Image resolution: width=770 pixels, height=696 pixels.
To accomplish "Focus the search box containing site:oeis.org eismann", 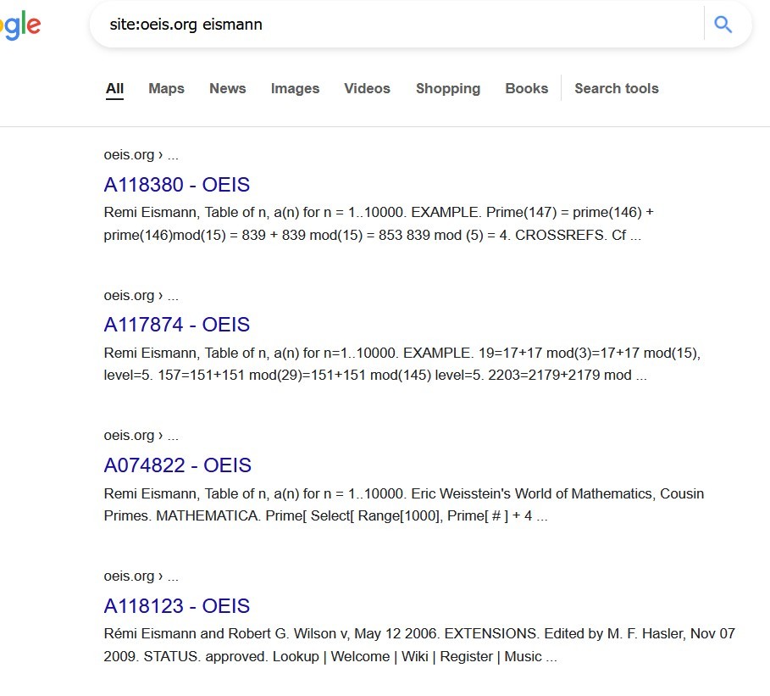I will pyautogui.click(x=396, y=24).
